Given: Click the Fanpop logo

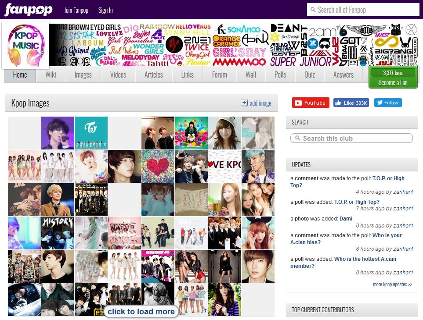Looking at the screenshot, I should click(28, 10).
